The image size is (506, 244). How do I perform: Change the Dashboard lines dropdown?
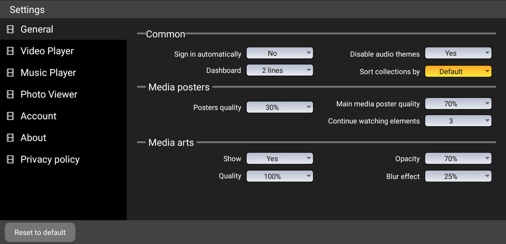280,71
